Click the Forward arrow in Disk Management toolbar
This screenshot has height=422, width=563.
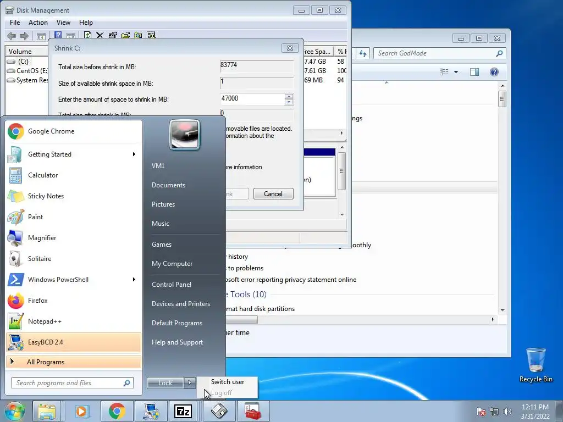click(x=24, y=36)
